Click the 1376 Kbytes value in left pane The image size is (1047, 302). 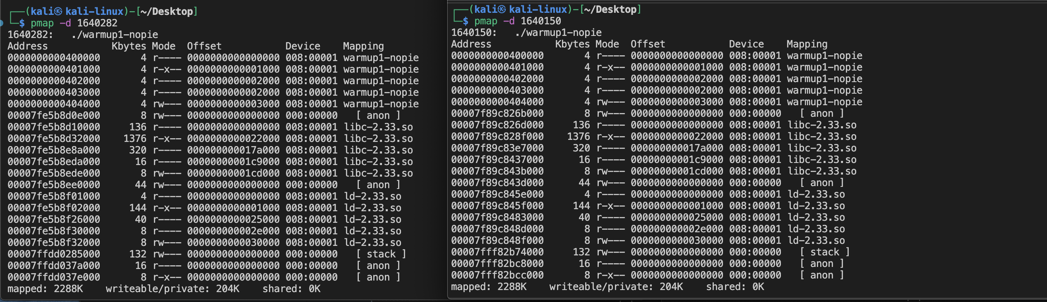135,139
